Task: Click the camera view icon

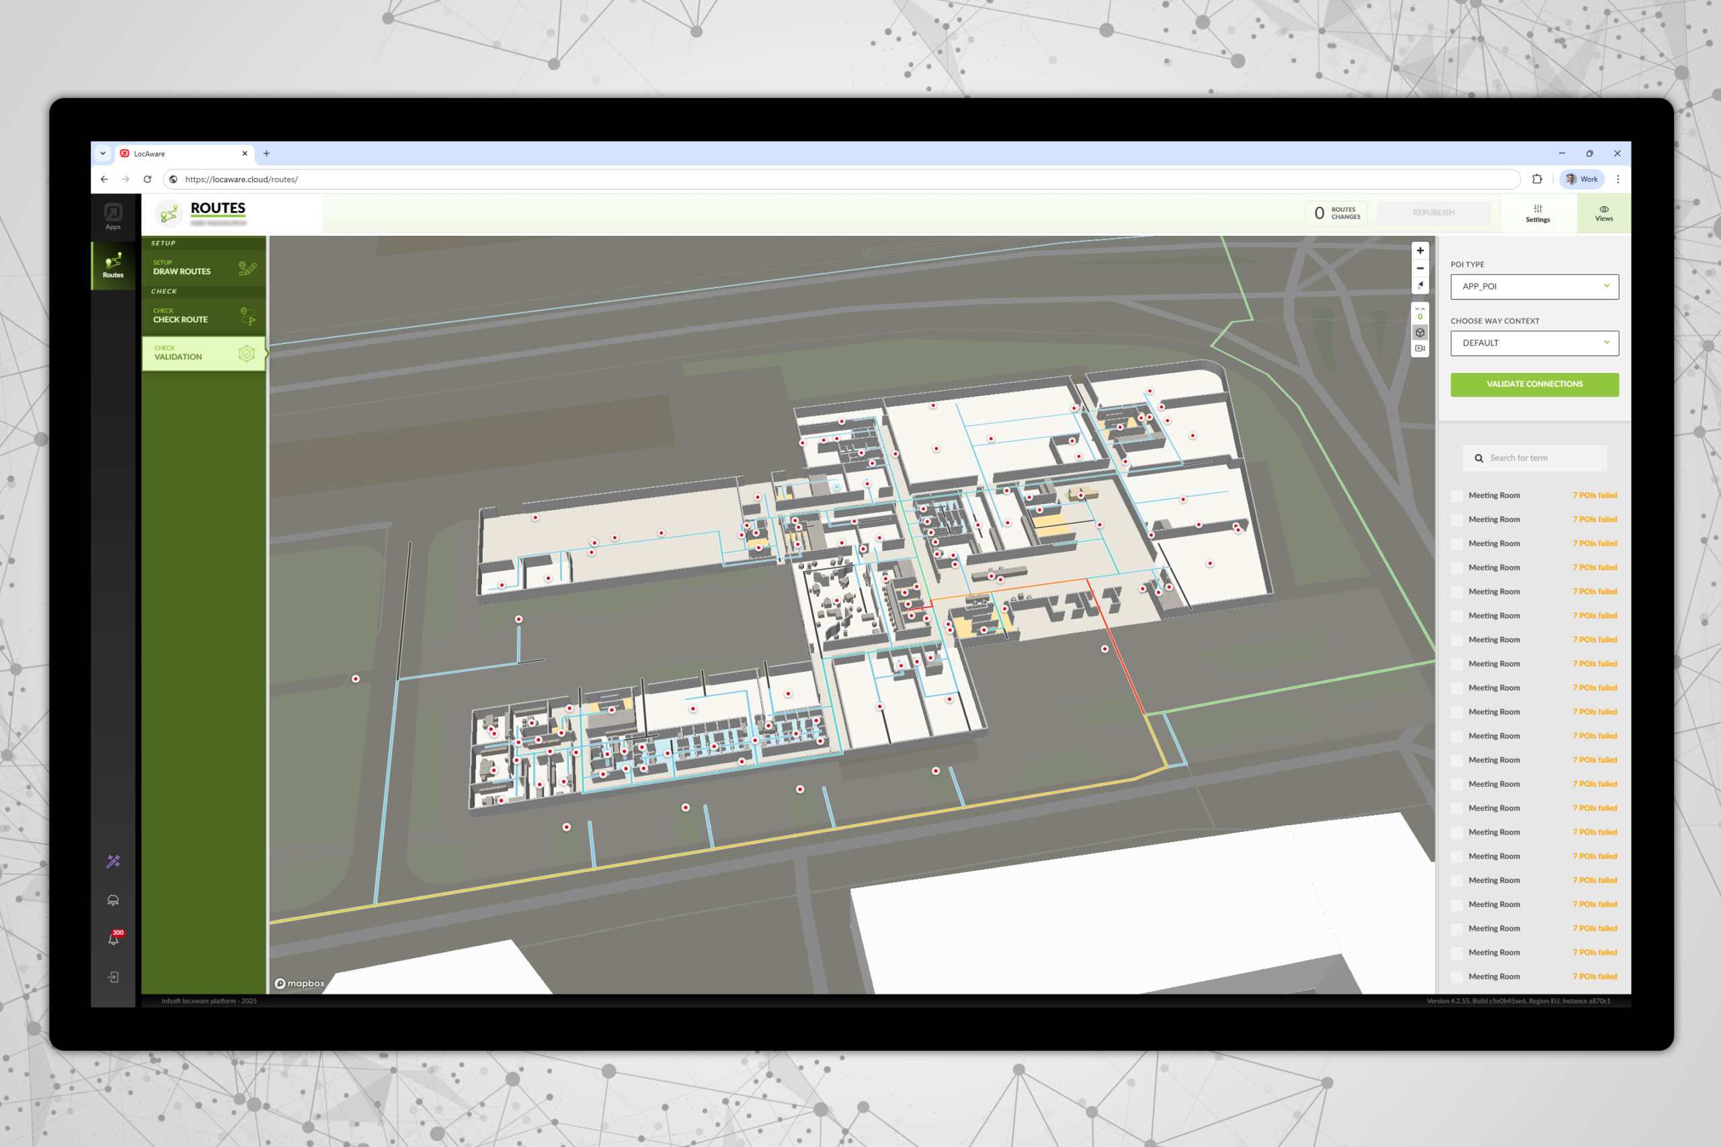Action: pyautogui.click(x=1420, y=349)
